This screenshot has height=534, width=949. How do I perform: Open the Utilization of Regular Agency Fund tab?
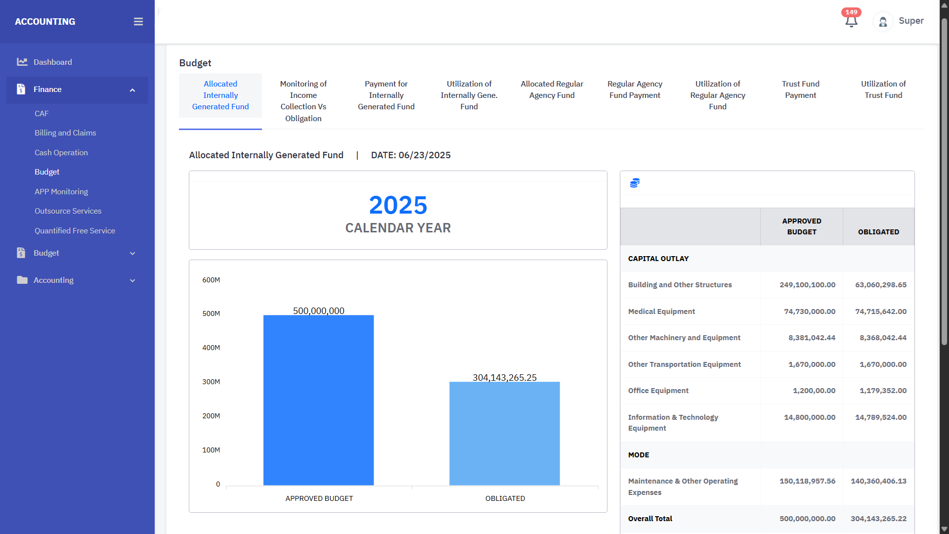point(717,95)
